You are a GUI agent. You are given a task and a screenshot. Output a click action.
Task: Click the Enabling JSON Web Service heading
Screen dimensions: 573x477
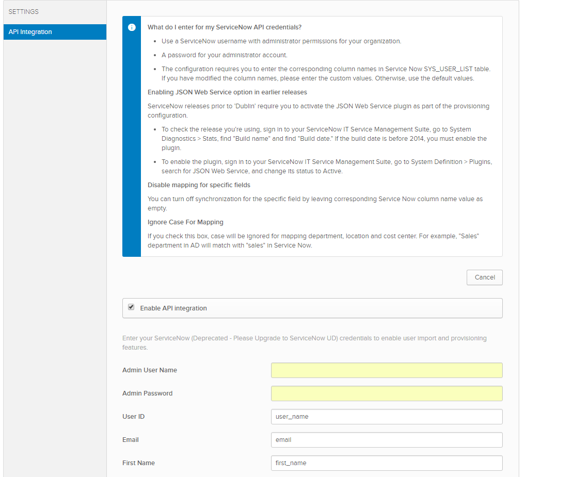click(x=227, y=92)
